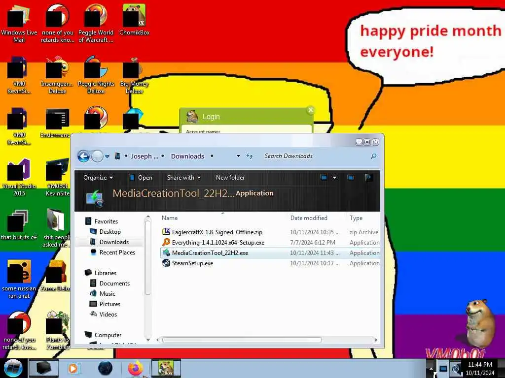The width and height of the screenshot is (505, 378).
Task: Click the Explorer back arrow button
Action: coord(83,156)
